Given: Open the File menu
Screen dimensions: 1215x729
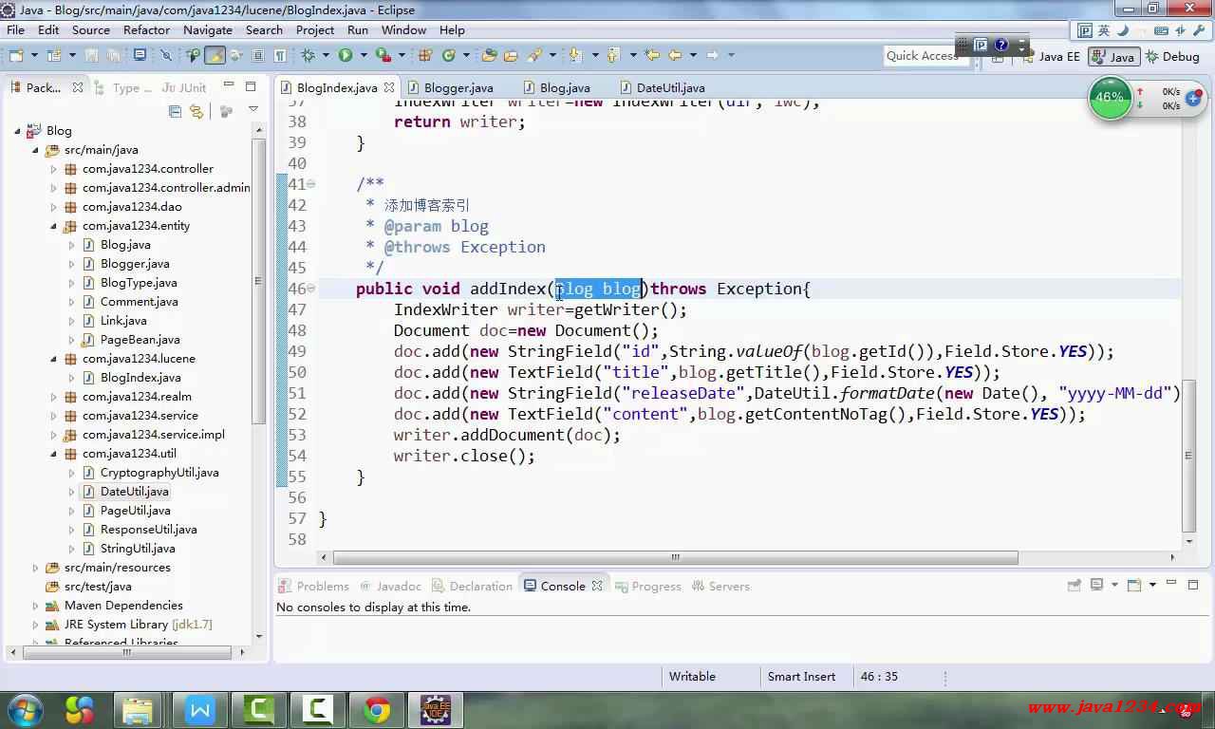Looking at the screenshot, I should pyautogui.click(x=15, y=29).
